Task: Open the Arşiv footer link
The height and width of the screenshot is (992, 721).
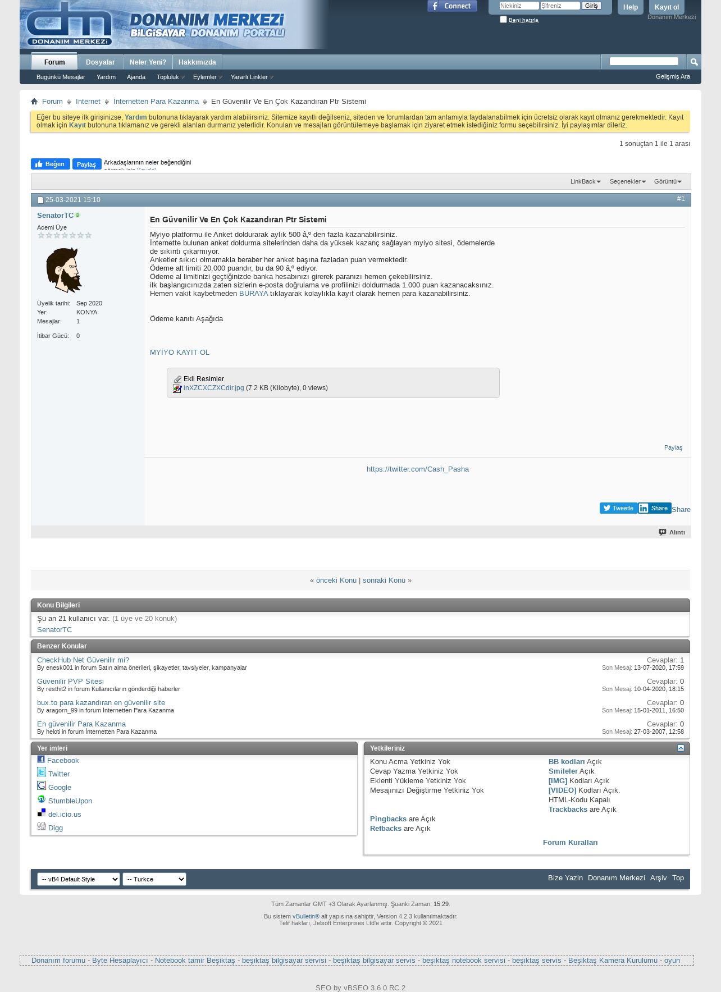Action: coord(658,878)
